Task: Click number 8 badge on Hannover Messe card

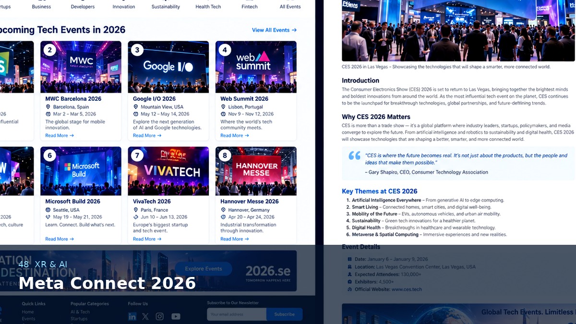Action: (225, 156)
